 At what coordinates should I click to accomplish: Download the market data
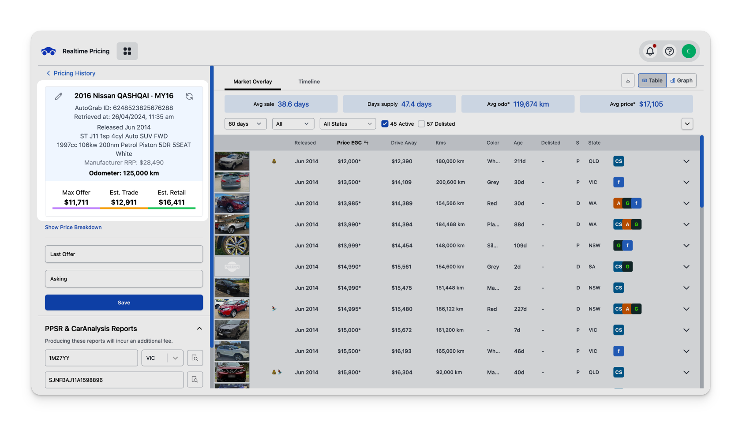point(628,80)
